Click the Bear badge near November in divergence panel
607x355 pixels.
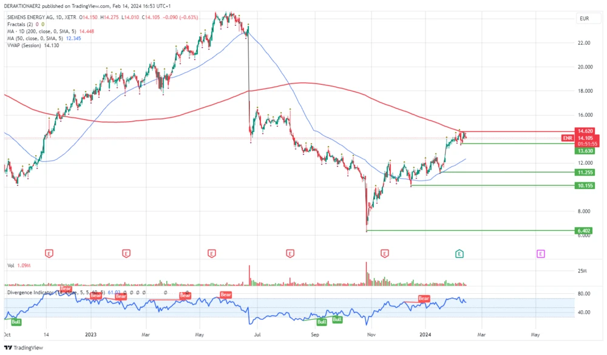coord(423,299)
